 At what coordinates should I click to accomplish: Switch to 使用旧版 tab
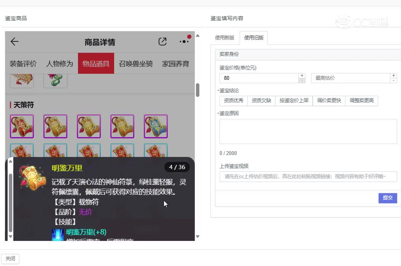tap(254, 38)
